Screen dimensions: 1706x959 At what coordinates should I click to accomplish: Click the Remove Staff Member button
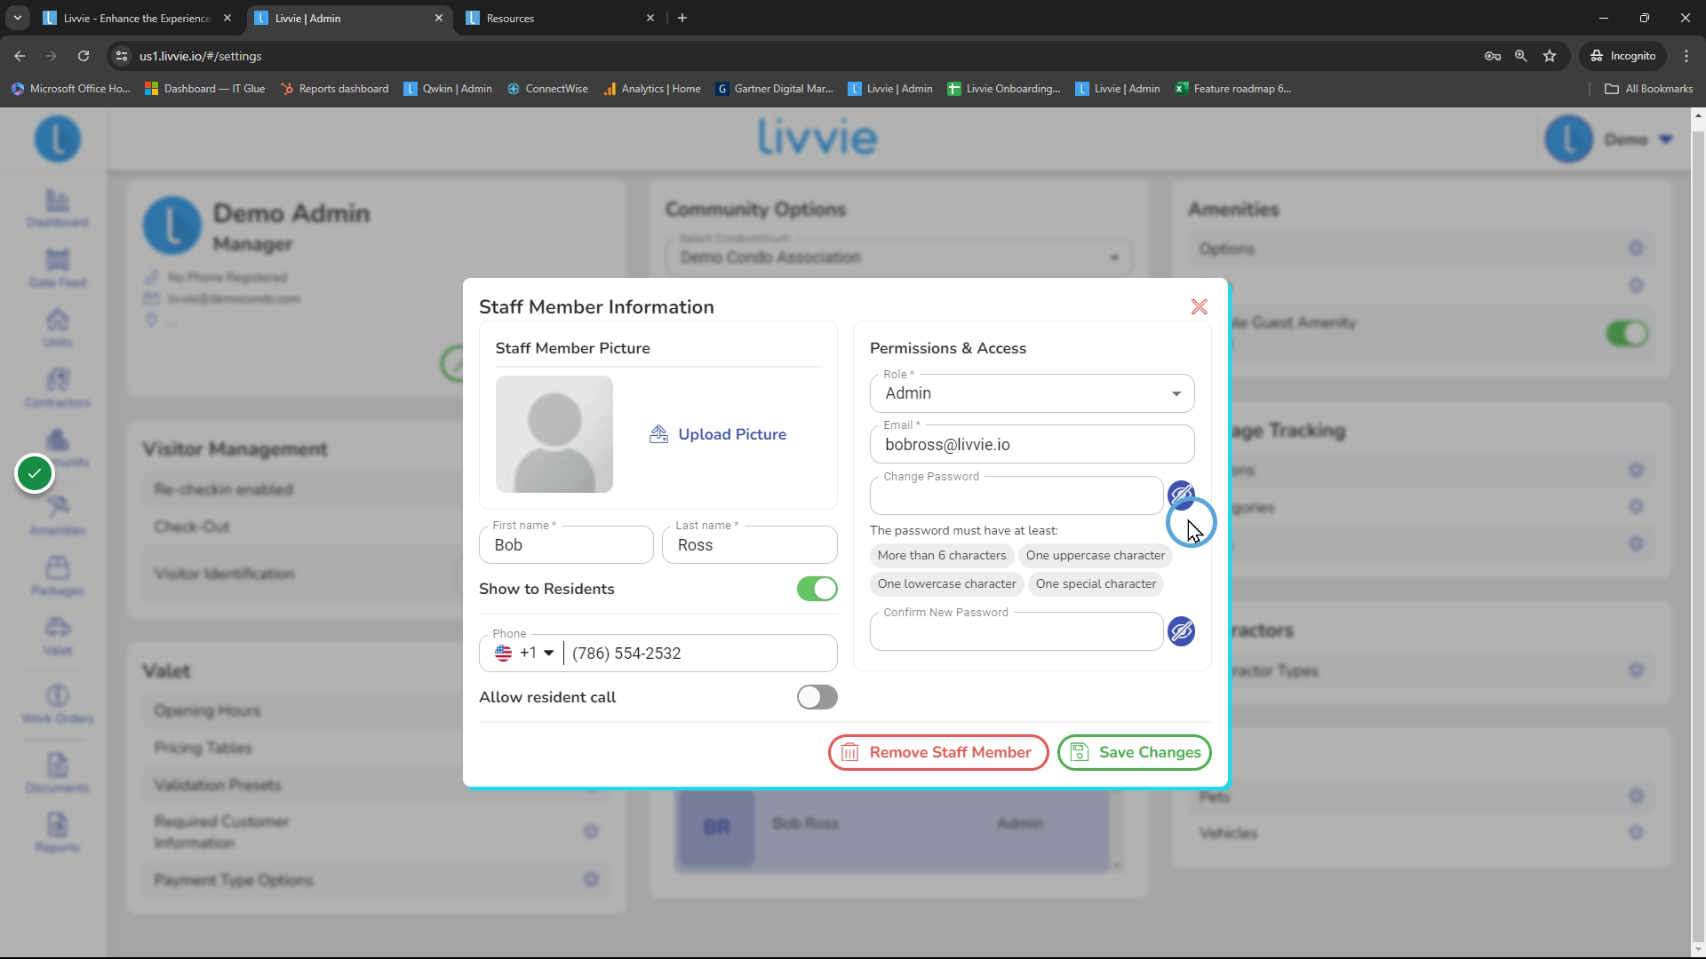coord(938,752)
